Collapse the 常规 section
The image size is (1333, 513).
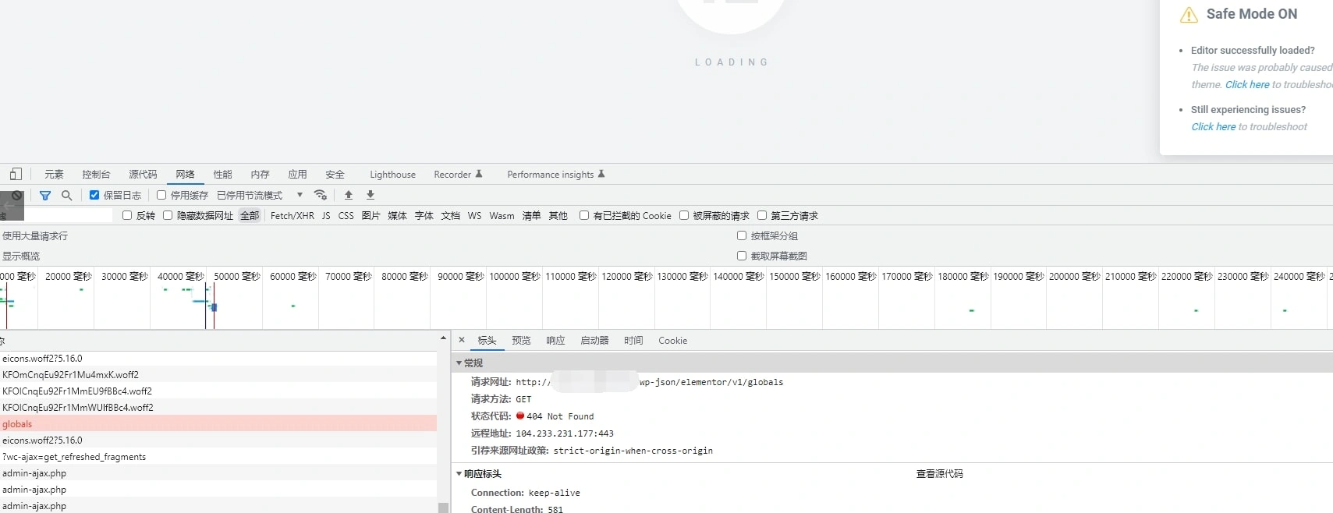click(x=459, y=363)
